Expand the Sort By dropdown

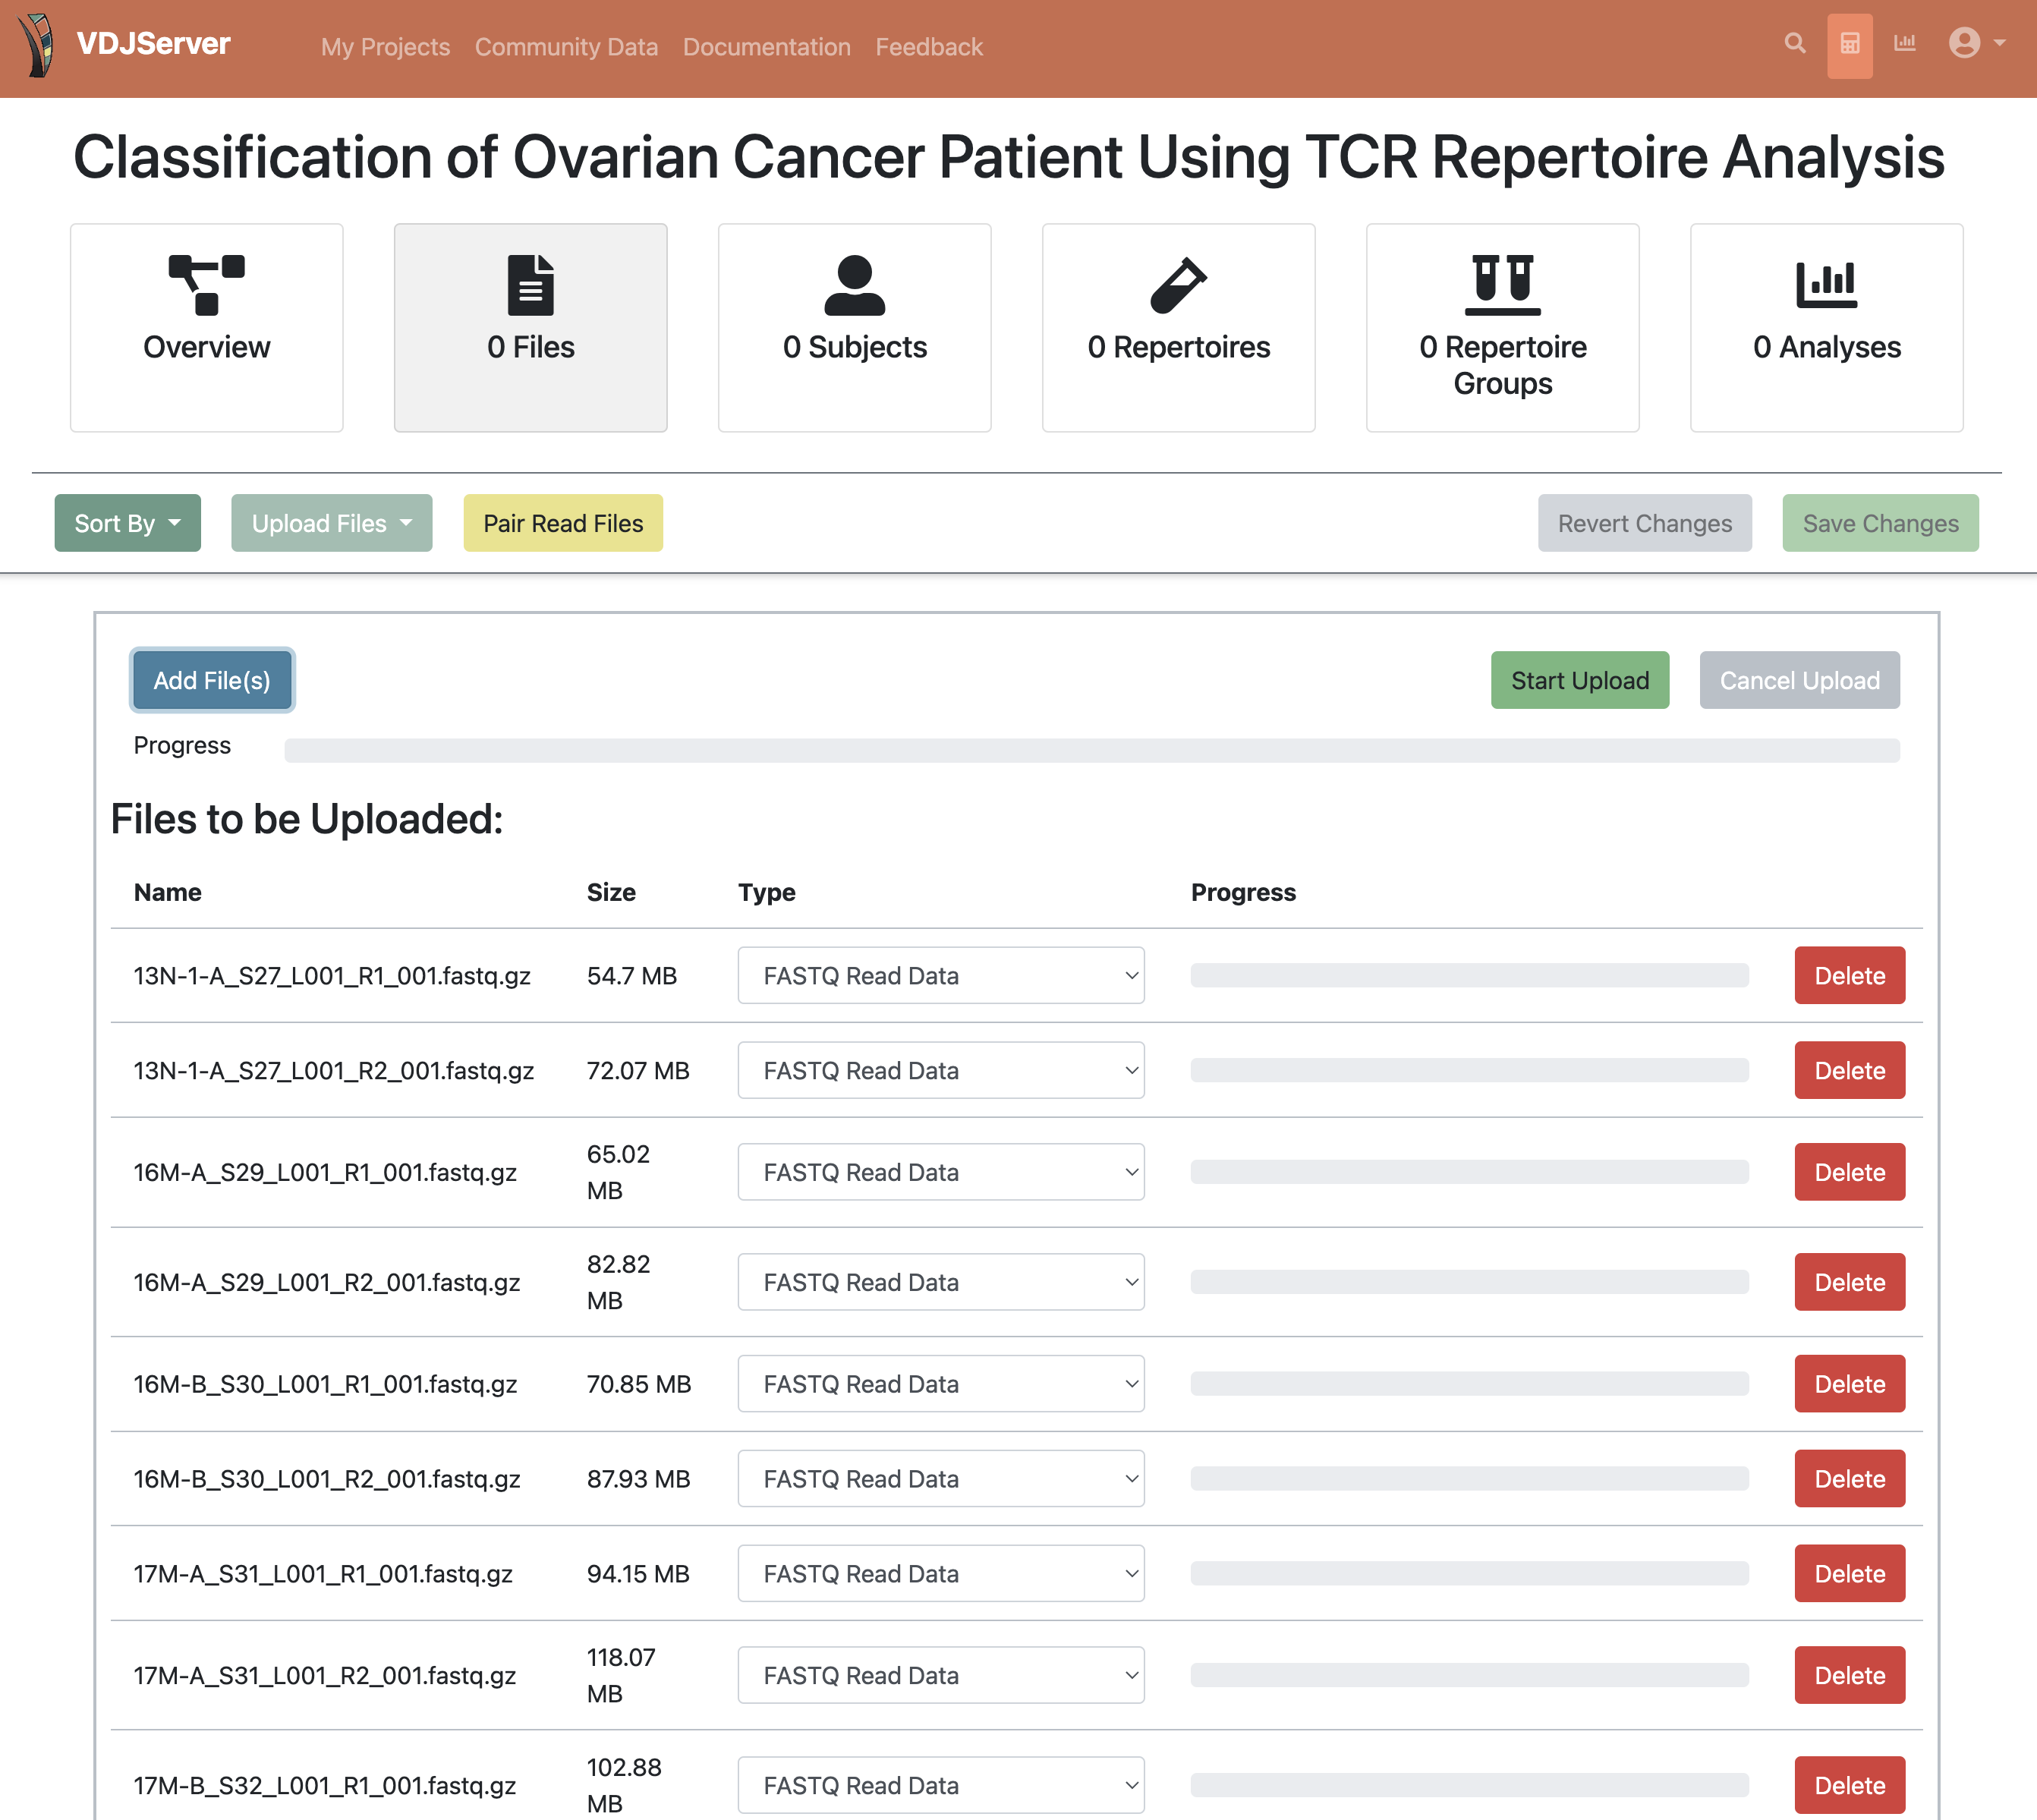[x=128, y=523]
